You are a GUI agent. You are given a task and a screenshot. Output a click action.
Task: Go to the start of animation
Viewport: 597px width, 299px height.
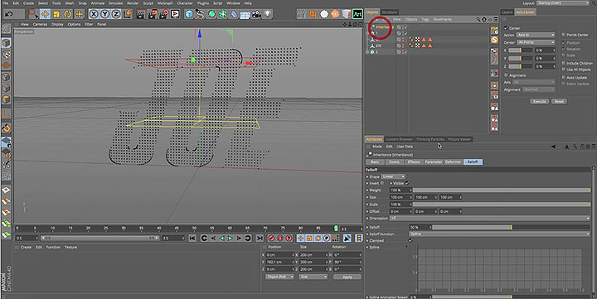(x=192, y=239)
